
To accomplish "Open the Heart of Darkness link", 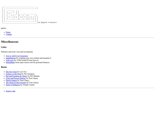I will click(x=13, y=85).
